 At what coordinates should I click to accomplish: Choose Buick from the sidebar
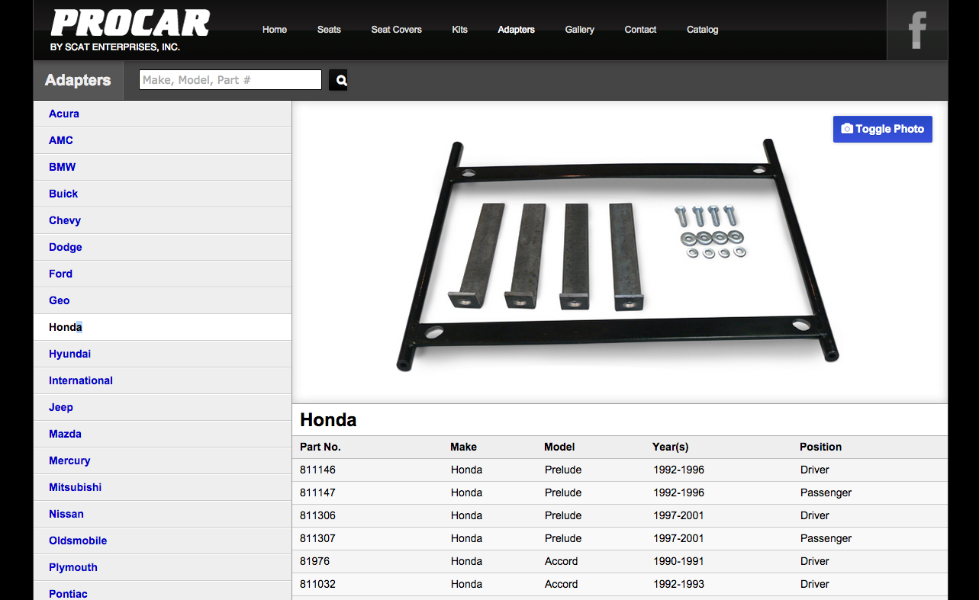163,194
